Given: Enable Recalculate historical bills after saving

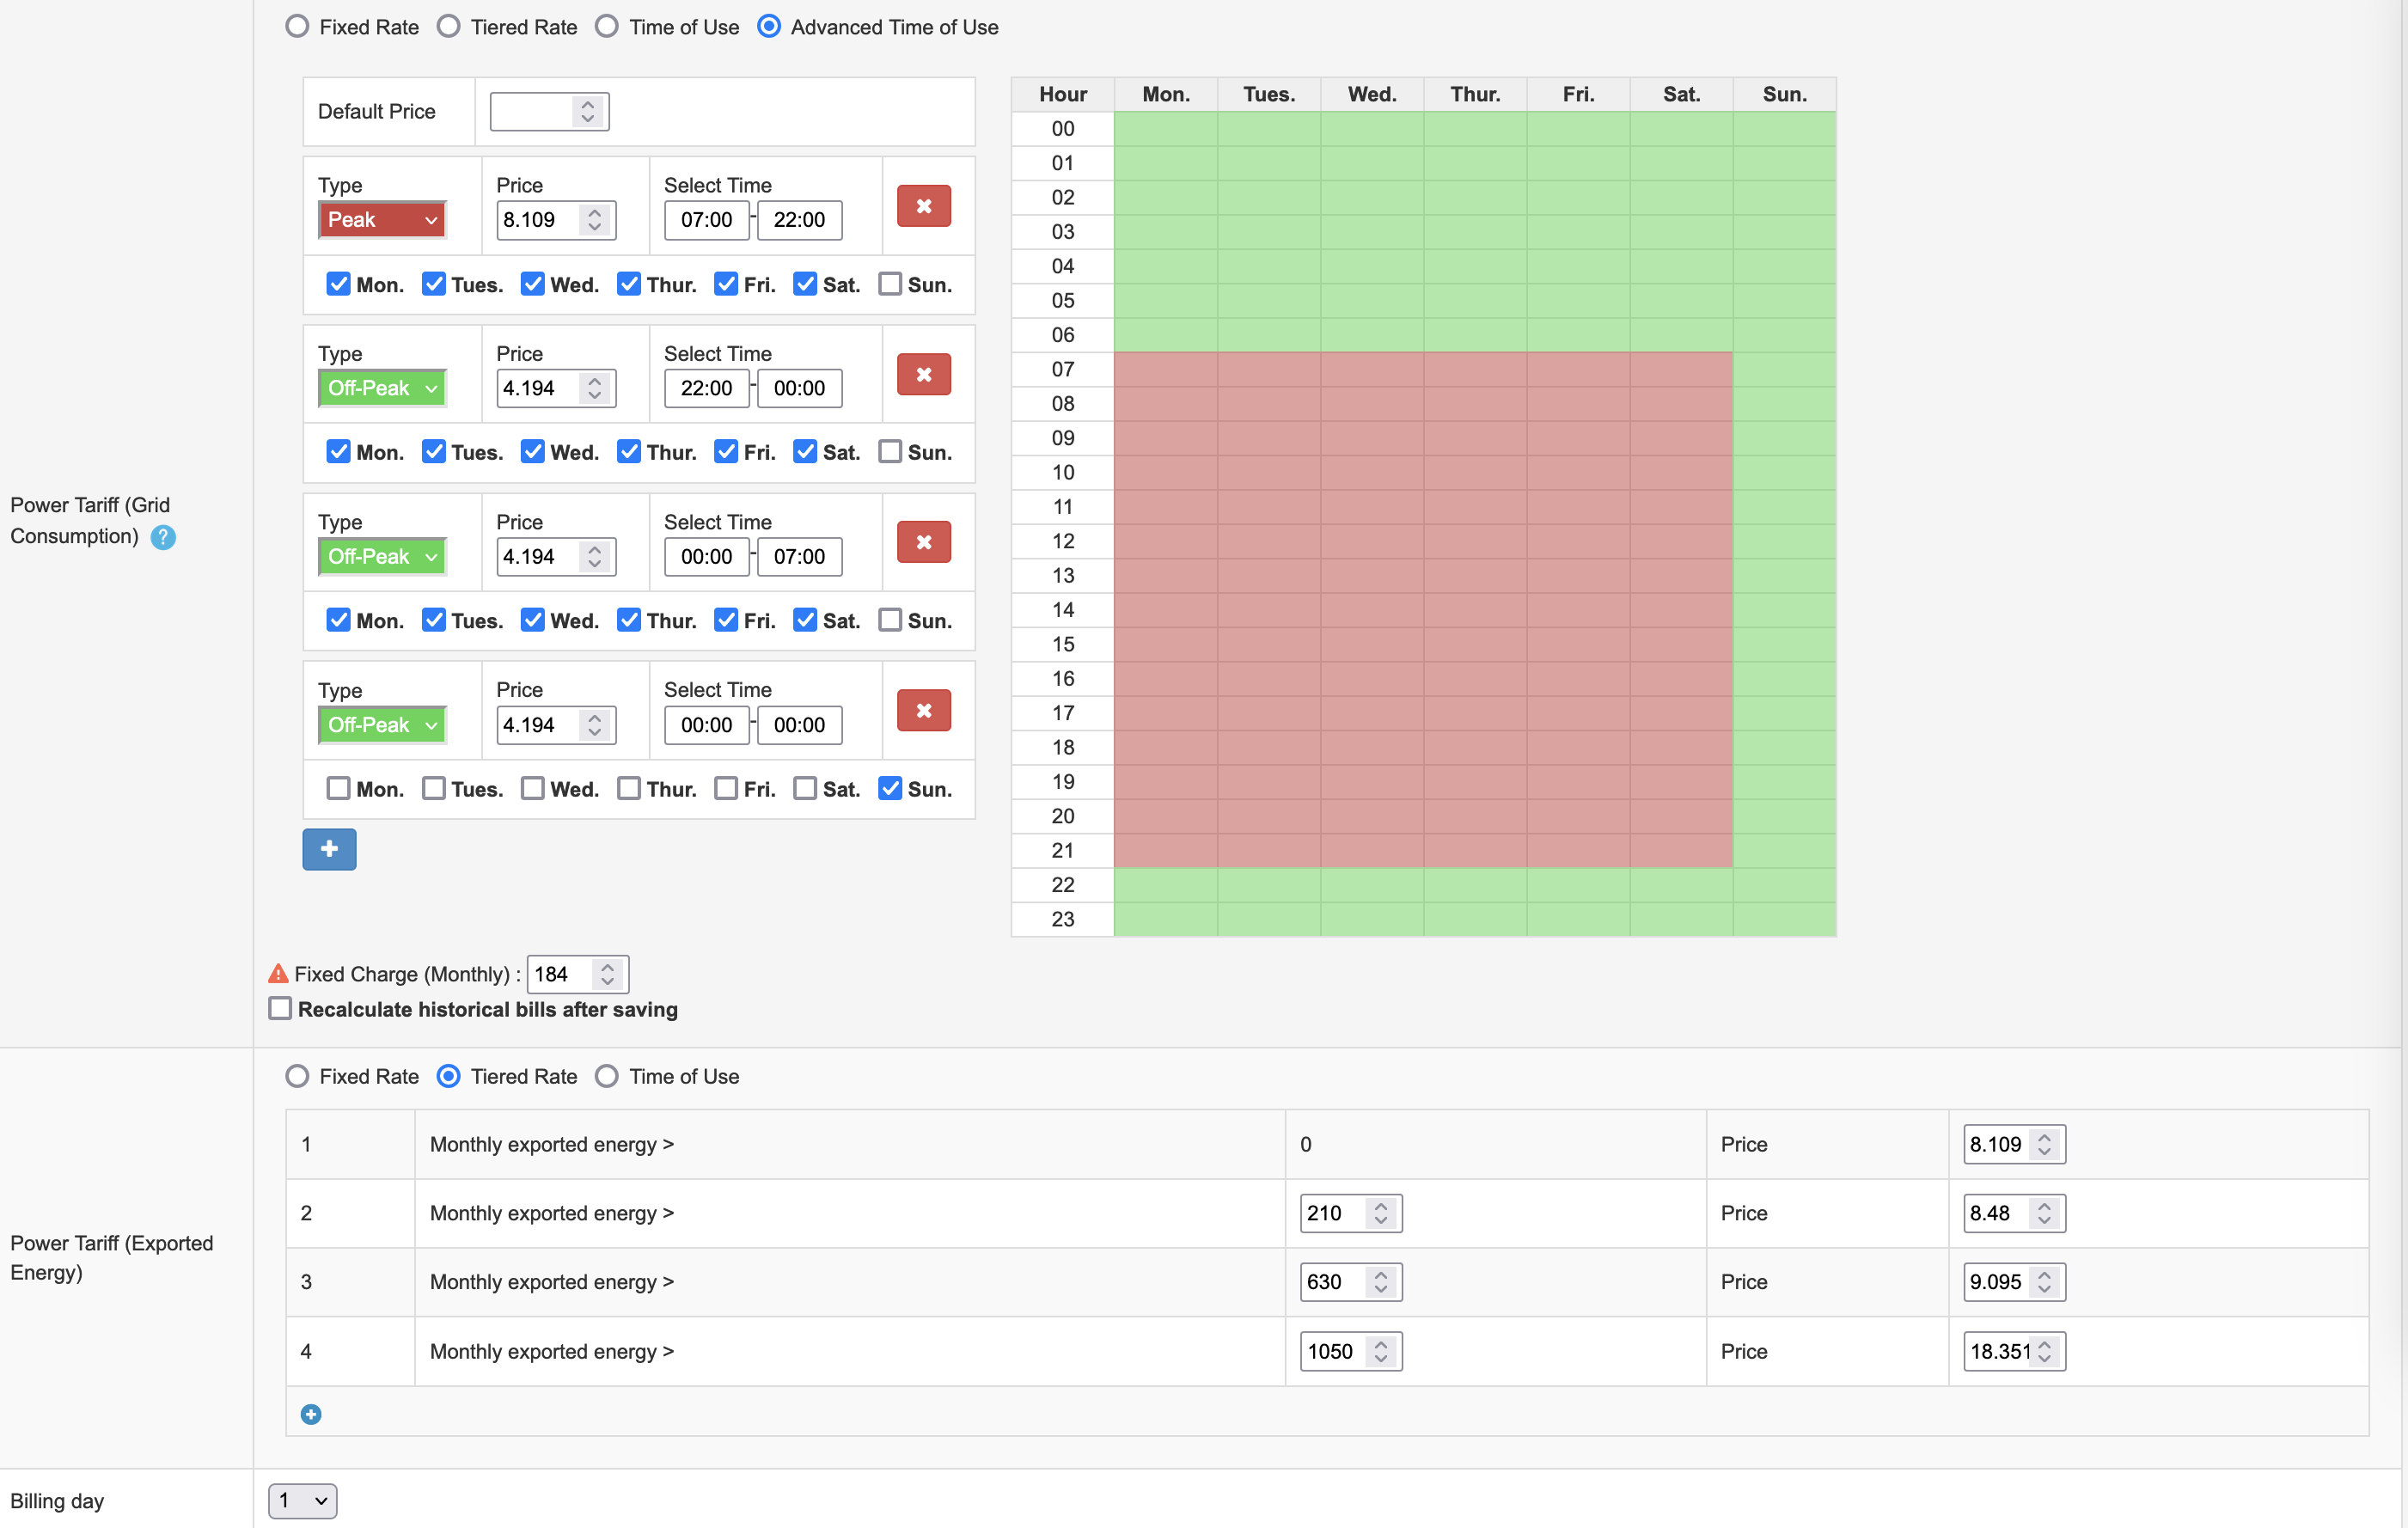Looking at the screenshot, I should click(x=280, y=1008).
